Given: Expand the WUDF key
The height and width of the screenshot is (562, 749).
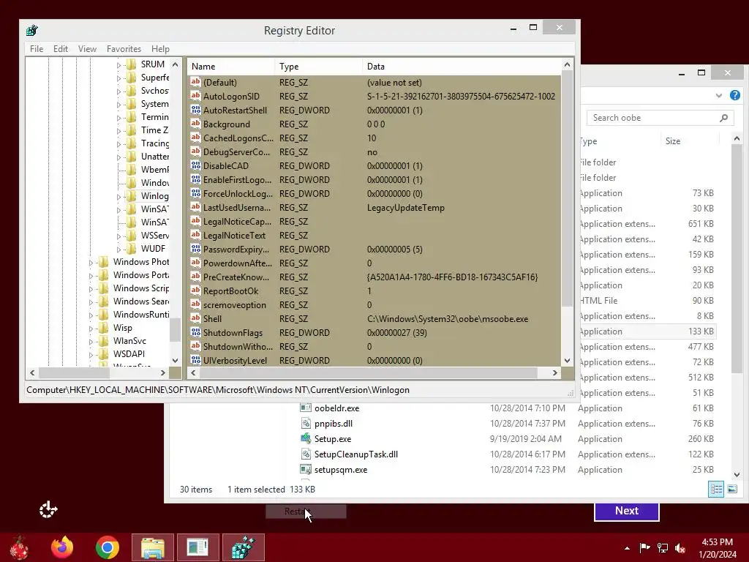Looking at the screenshot, I should (x=118, y=249).
